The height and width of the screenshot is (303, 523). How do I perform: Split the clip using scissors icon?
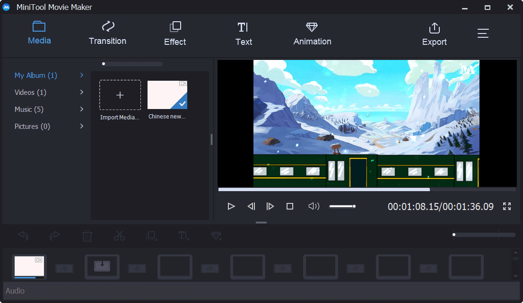coord(119,236)
